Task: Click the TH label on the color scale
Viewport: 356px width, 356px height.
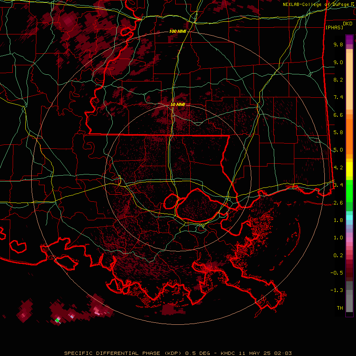Action: pyautogui.click(x=340, y=308)
